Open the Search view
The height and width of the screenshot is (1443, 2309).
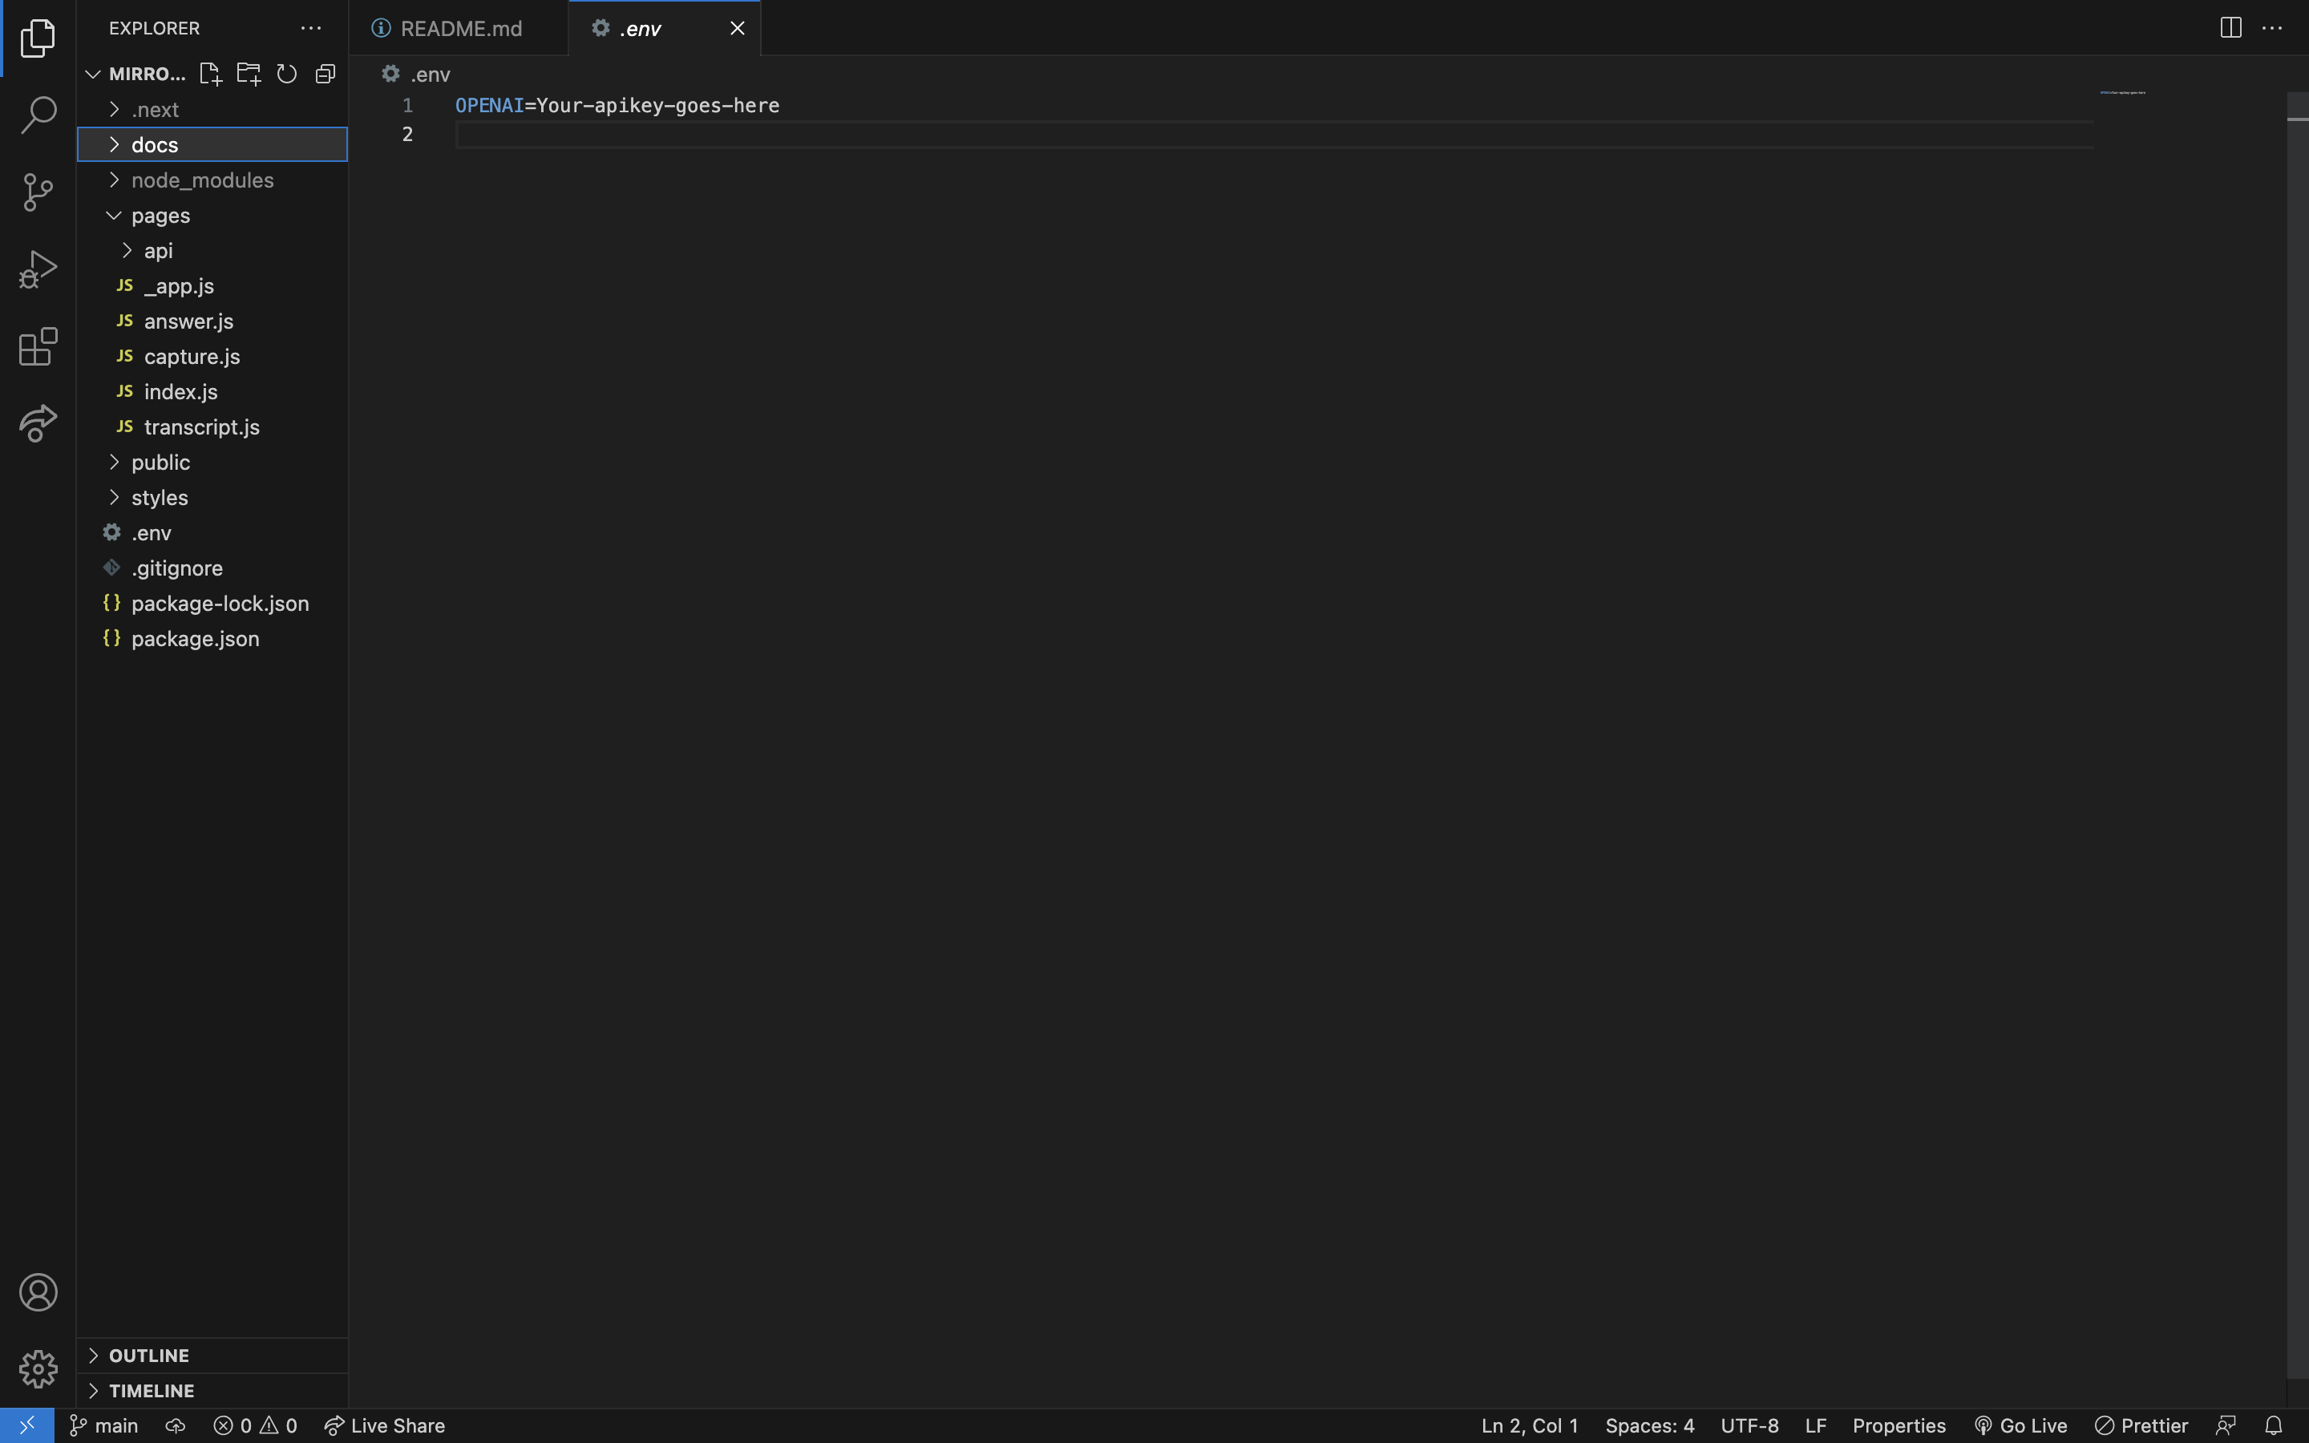coord(38,114)
